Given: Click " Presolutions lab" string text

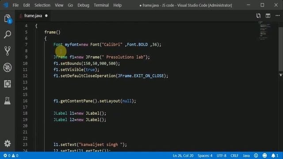Looking at the screenshot, I should pos(123,57).
